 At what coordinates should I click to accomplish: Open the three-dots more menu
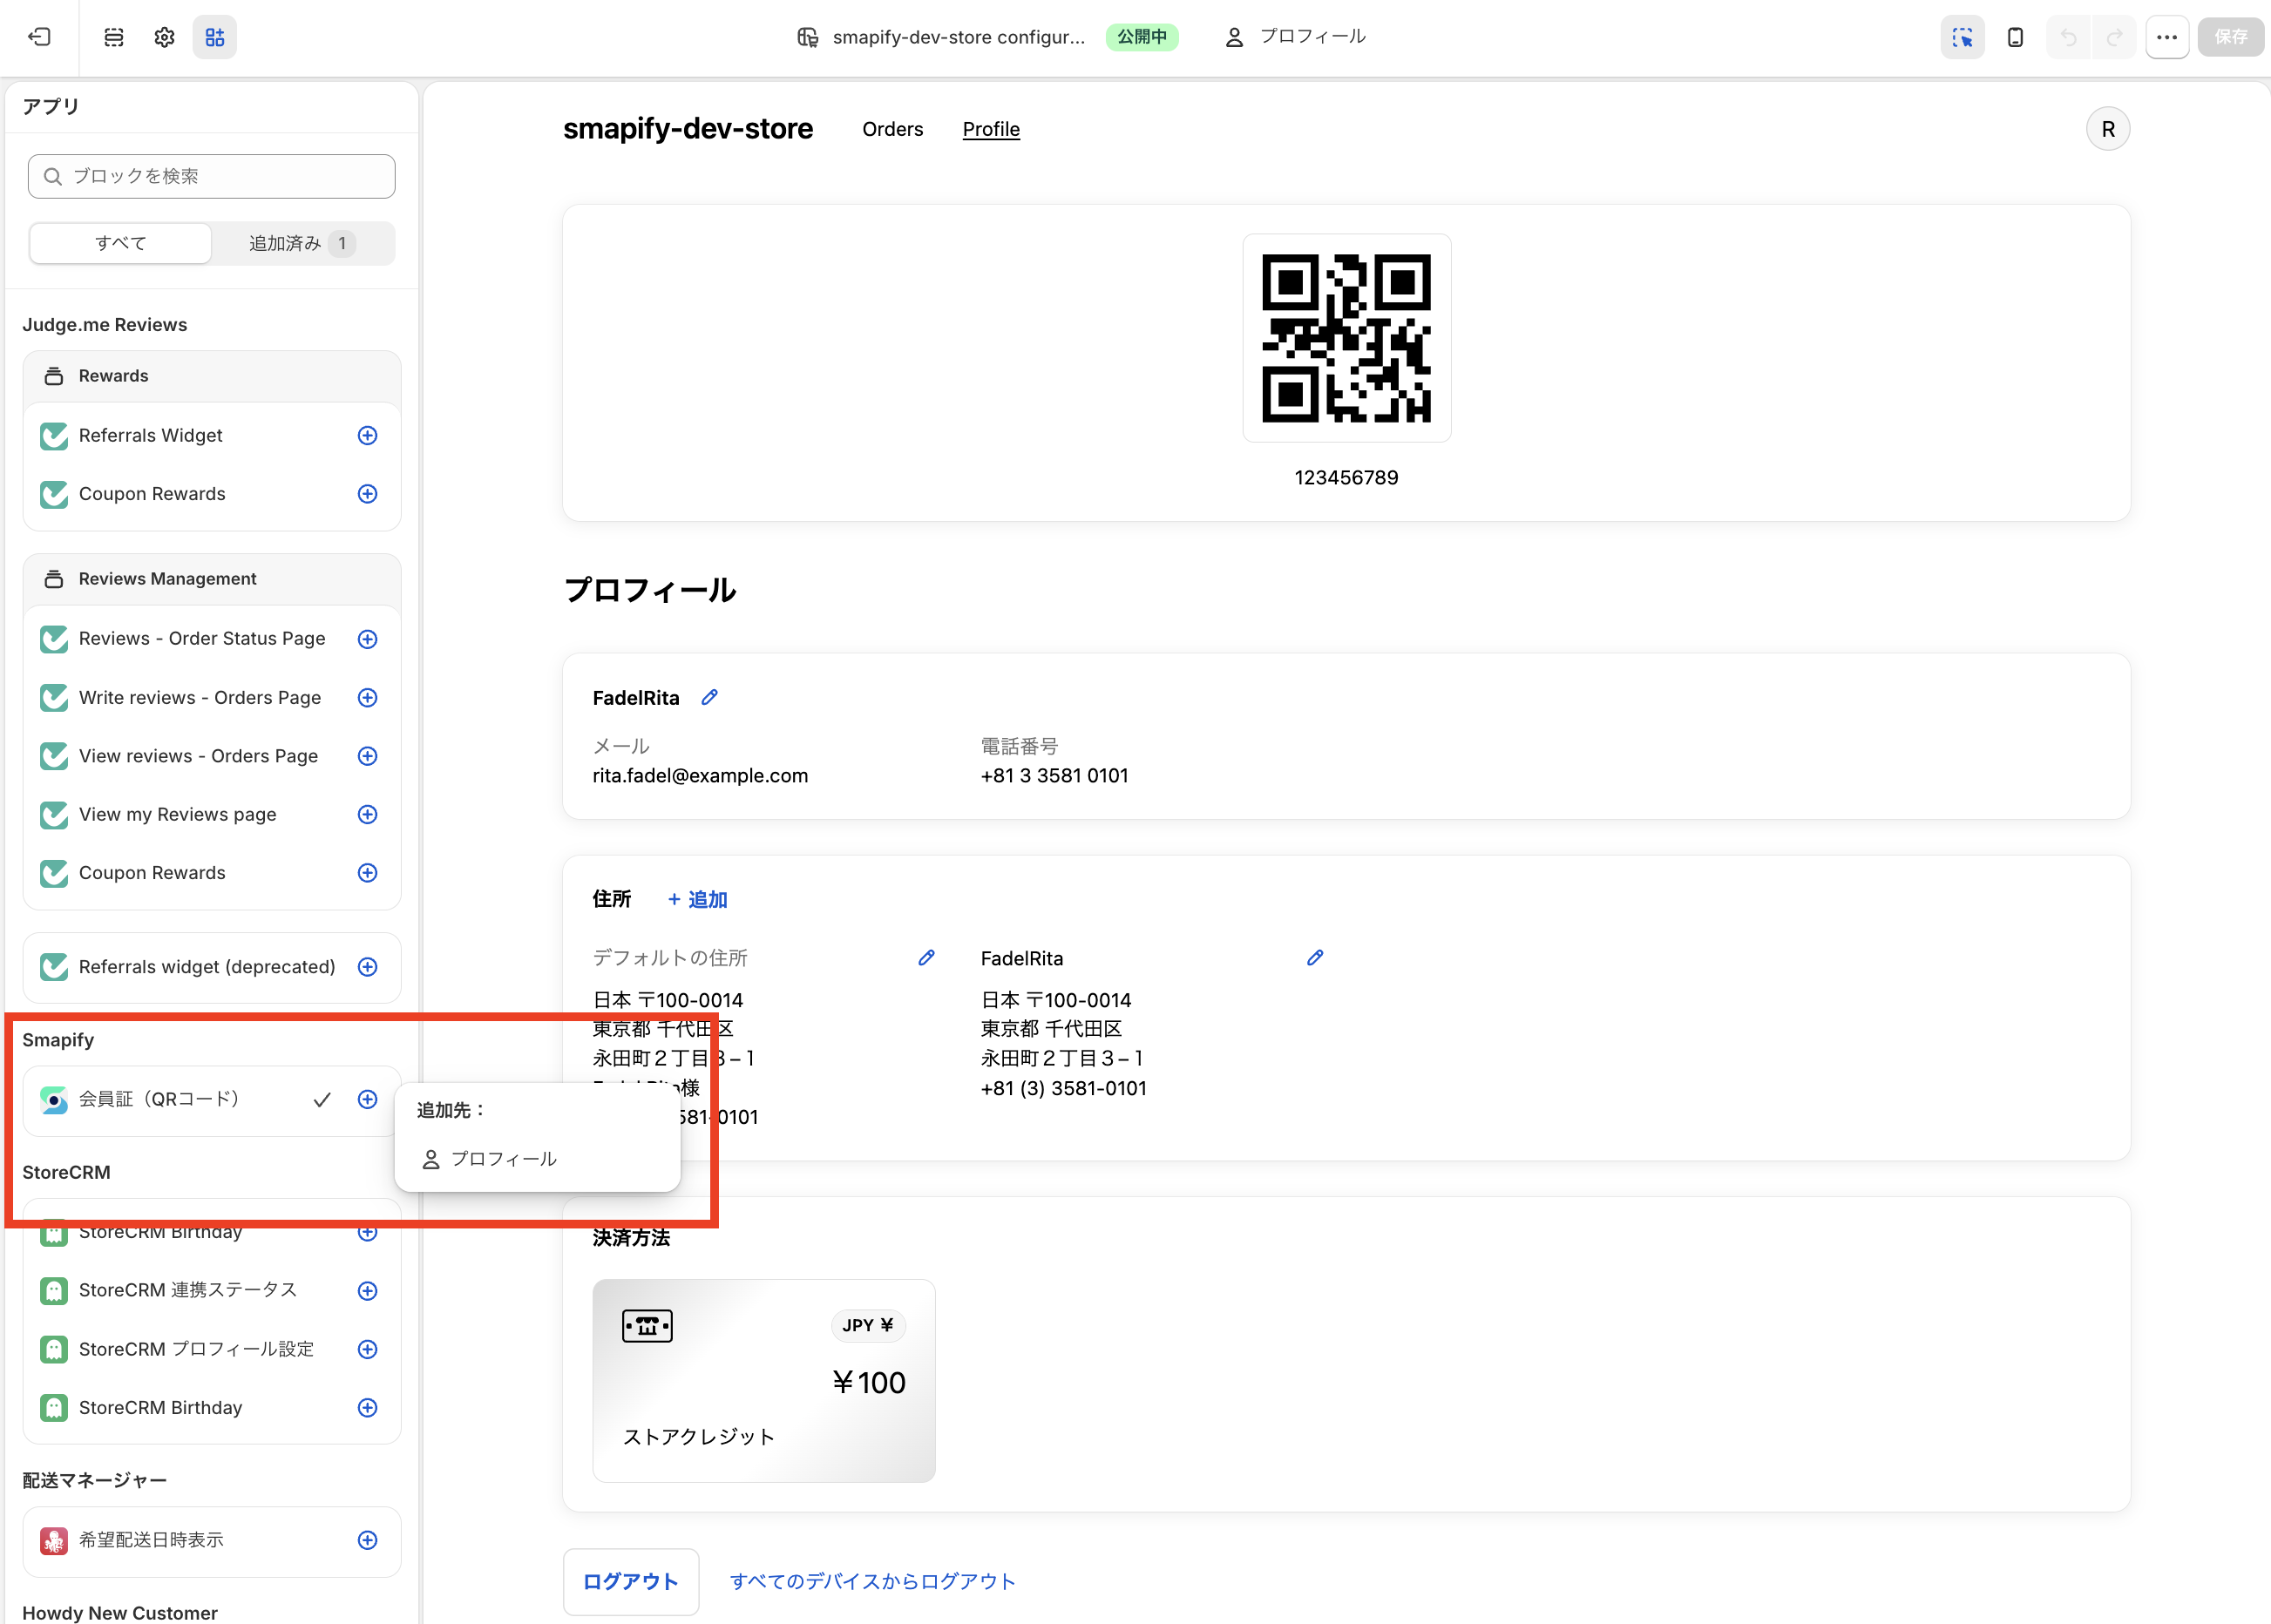[x=2167, y=37]
